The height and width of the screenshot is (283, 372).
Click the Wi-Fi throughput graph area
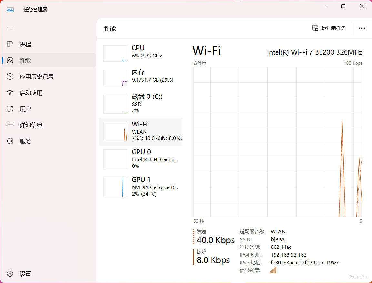pos(277,142)
